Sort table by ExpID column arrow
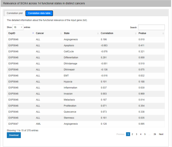 [x=33, y=33]
